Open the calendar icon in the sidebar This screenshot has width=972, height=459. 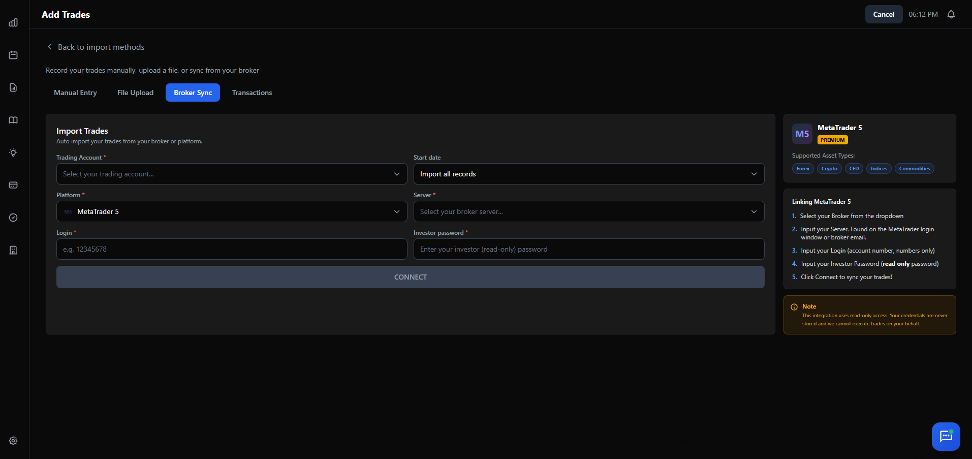point(13,55)
